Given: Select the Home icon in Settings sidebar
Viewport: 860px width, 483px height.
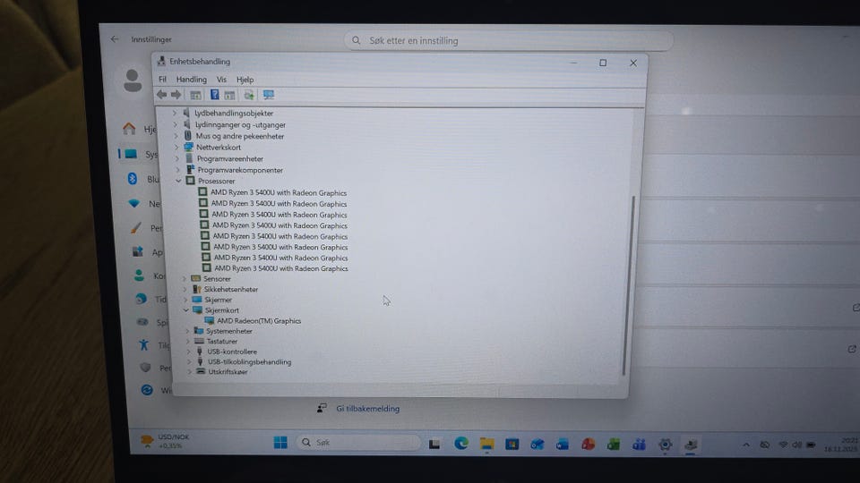Looking at the screenshot, I should point(129,129).
